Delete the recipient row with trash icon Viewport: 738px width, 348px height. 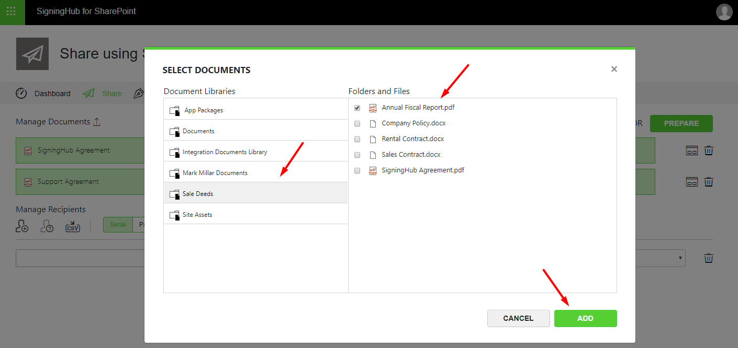click(x=708, y=258)
